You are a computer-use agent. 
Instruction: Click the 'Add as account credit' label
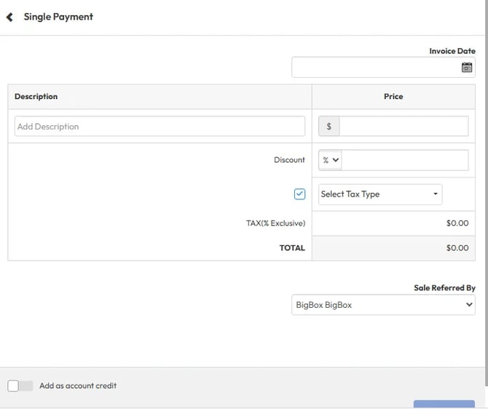click(x=78, y=386)
